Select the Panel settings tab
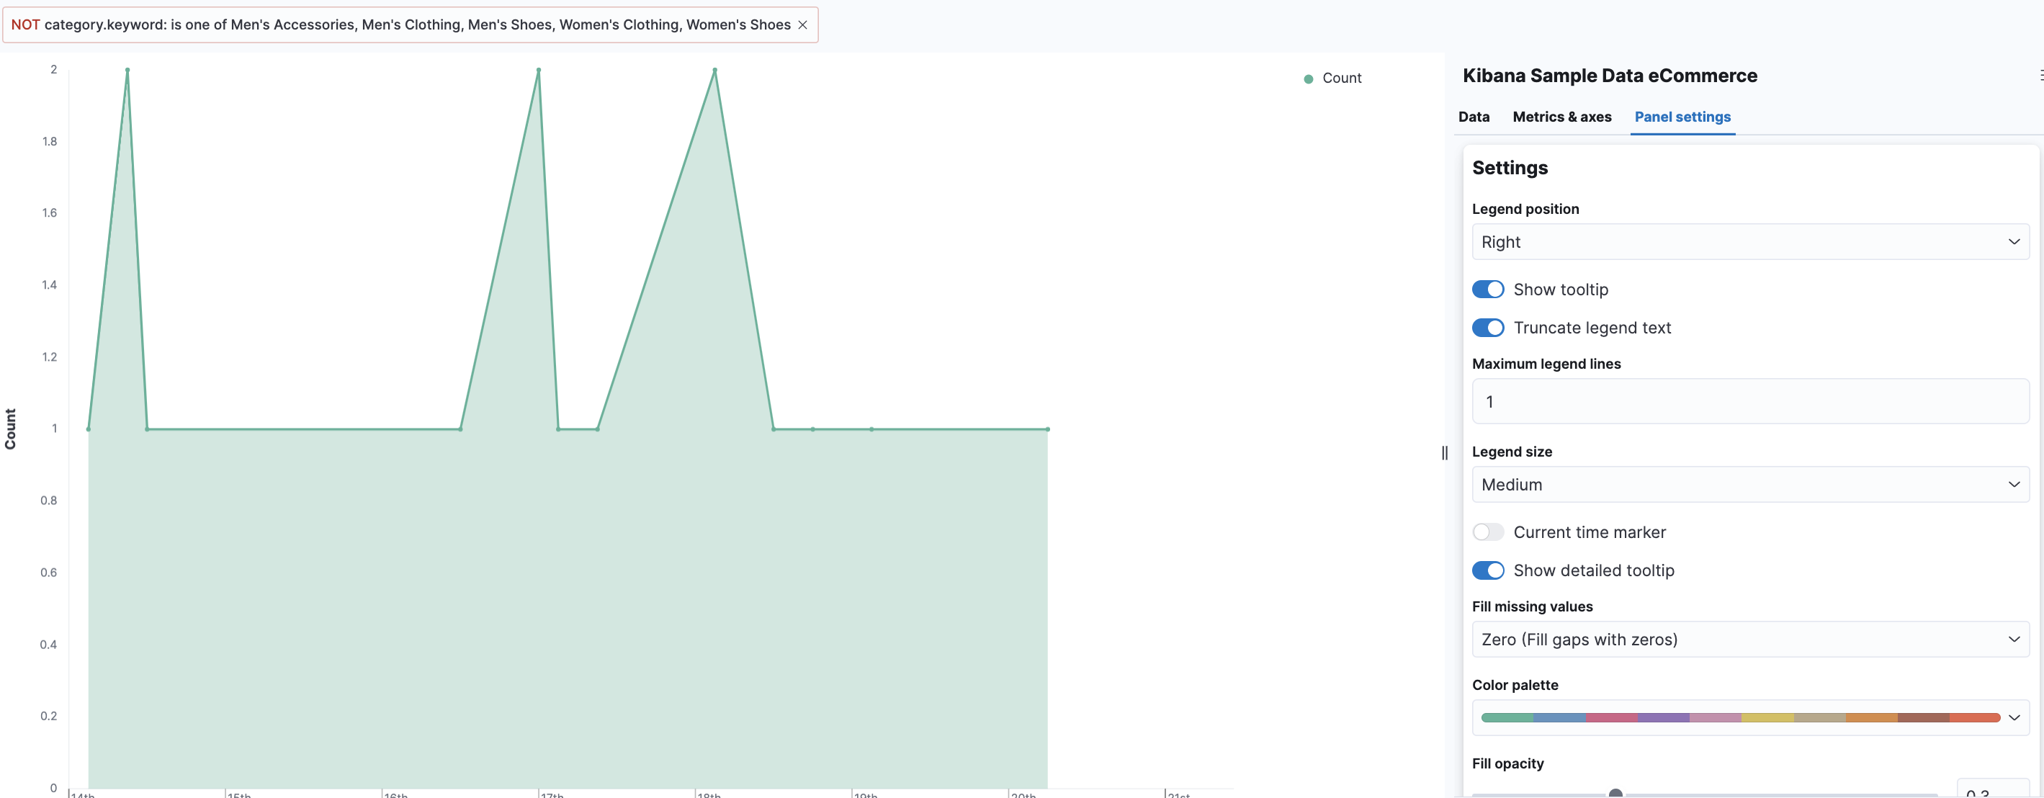 tap(1683, 117)
